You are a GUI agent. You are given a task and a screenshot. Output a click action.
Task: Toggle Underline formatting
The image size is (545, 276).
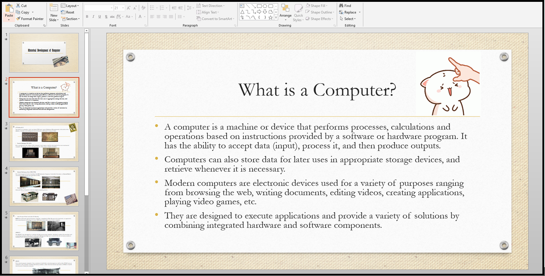99,17
